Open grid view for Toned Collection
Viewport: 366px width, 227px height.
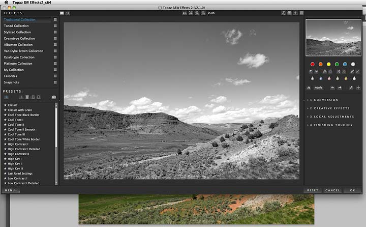(55, 26)
